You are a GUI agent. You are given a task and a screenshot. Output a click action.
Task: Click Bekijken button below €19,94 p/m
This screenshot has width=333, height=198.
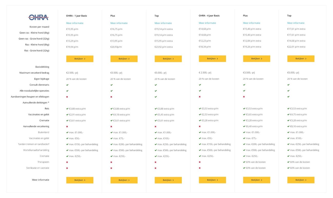pos(80,59)
